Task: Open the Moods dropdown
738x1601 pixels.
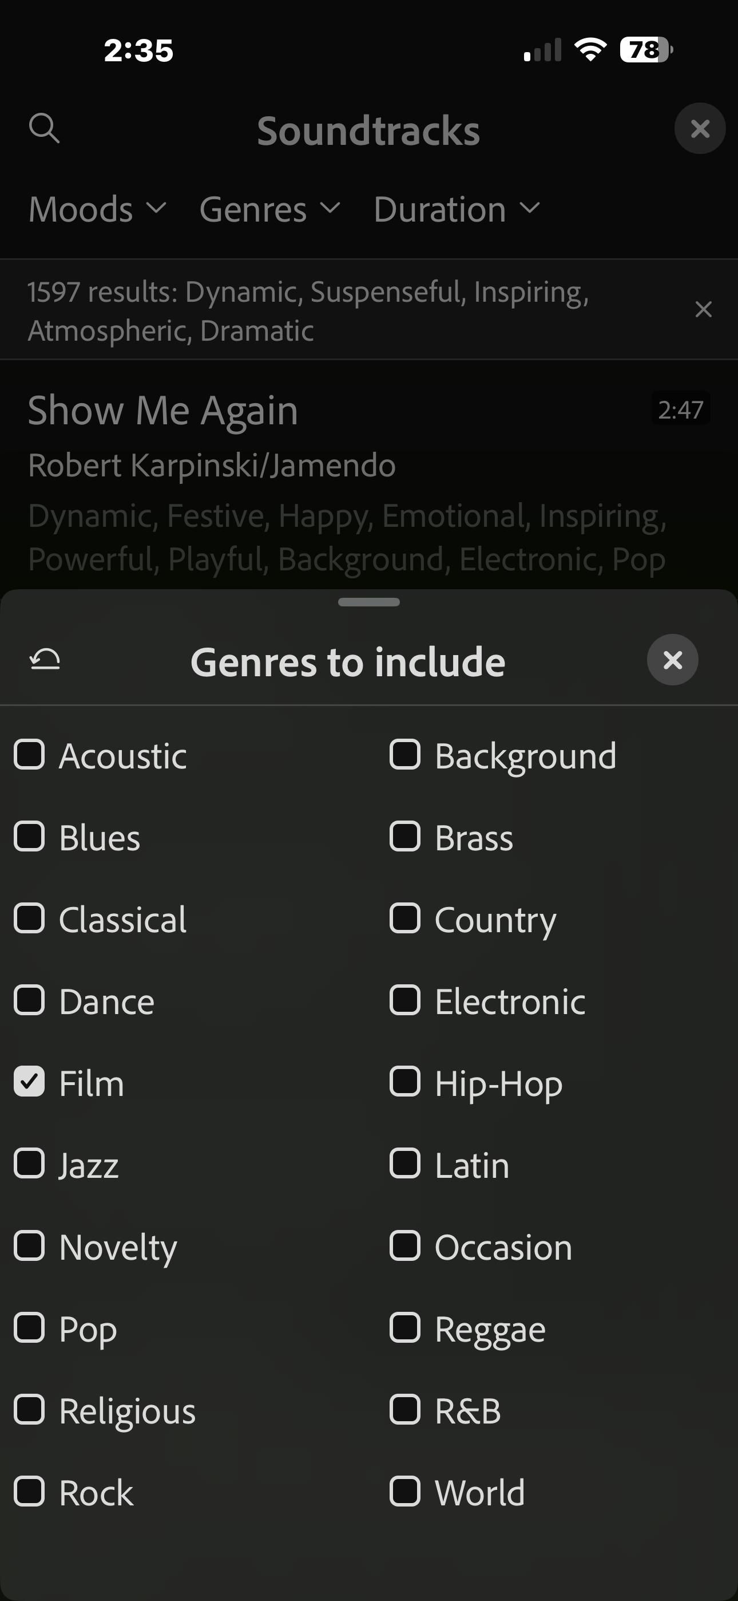Action: coord(97,210)
